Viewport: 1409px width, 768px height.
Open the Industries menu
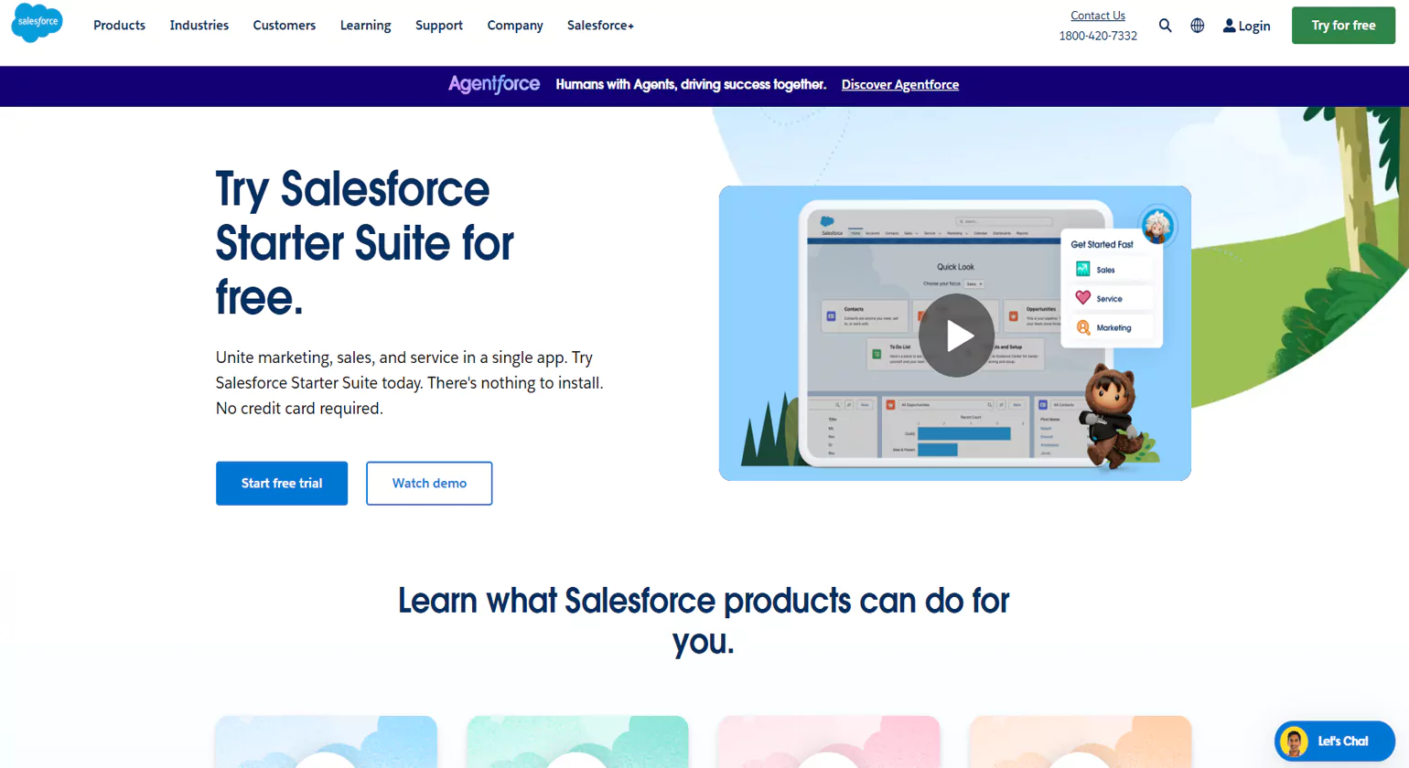[x=199, y=25]
